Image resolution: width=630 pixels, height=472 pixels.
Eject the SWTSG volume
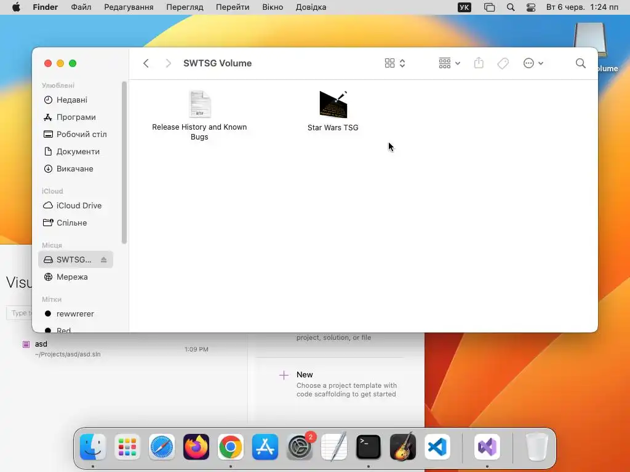(103, 260)
